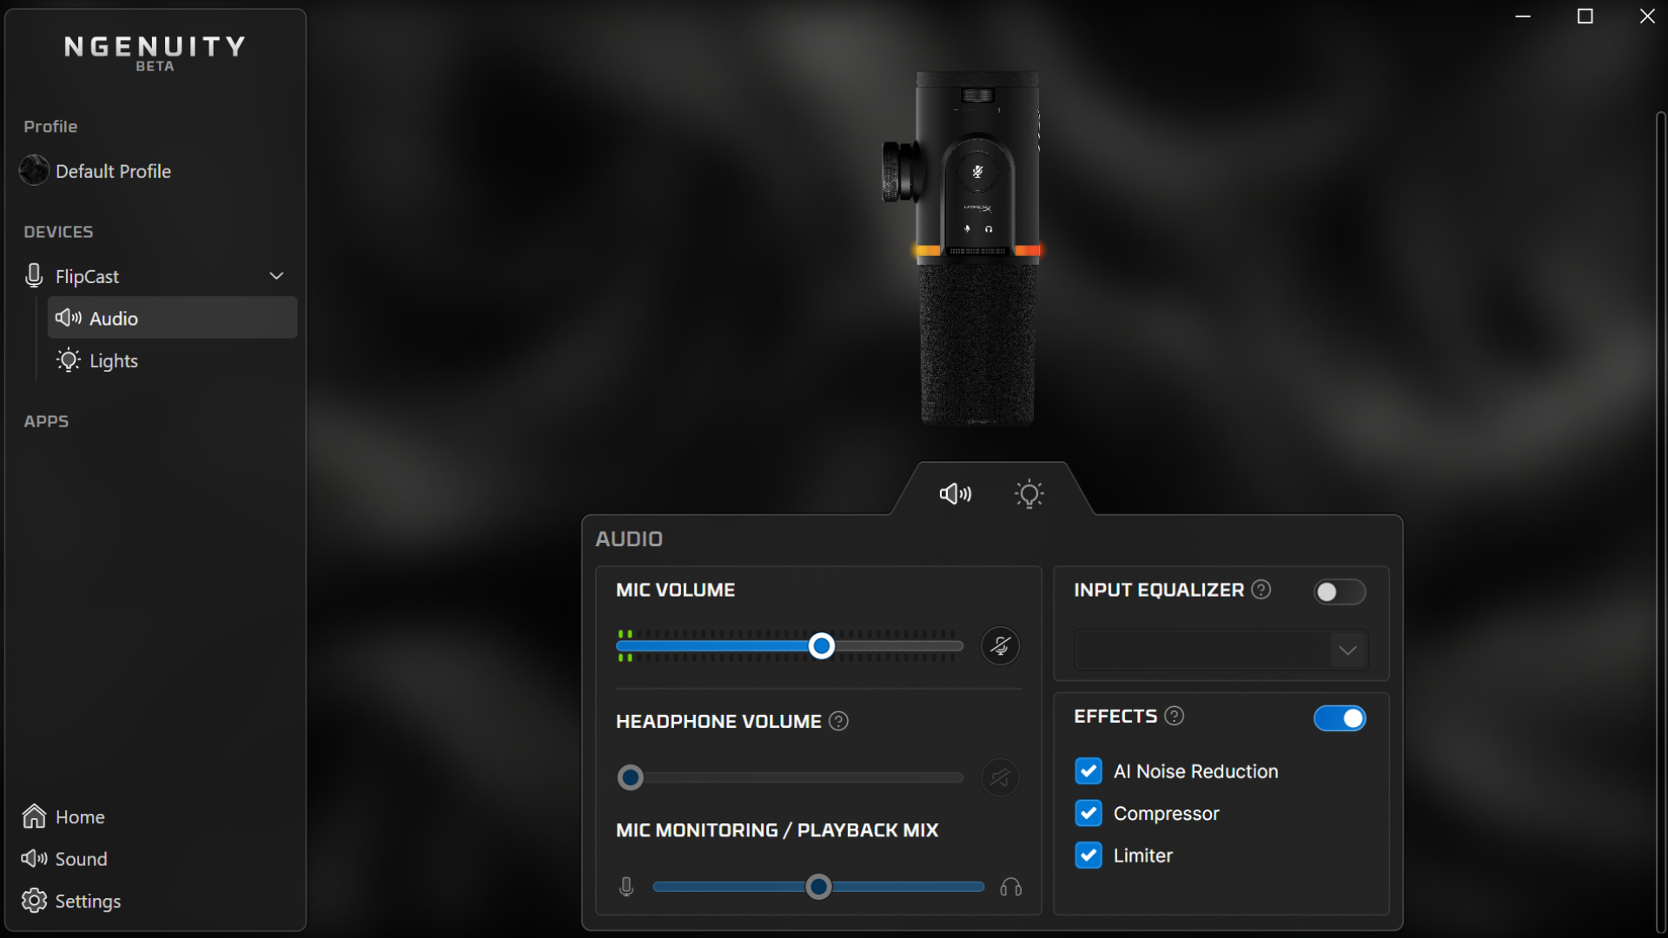
Task: Click the Effects help icon
Action: (x=1175, y=716)
